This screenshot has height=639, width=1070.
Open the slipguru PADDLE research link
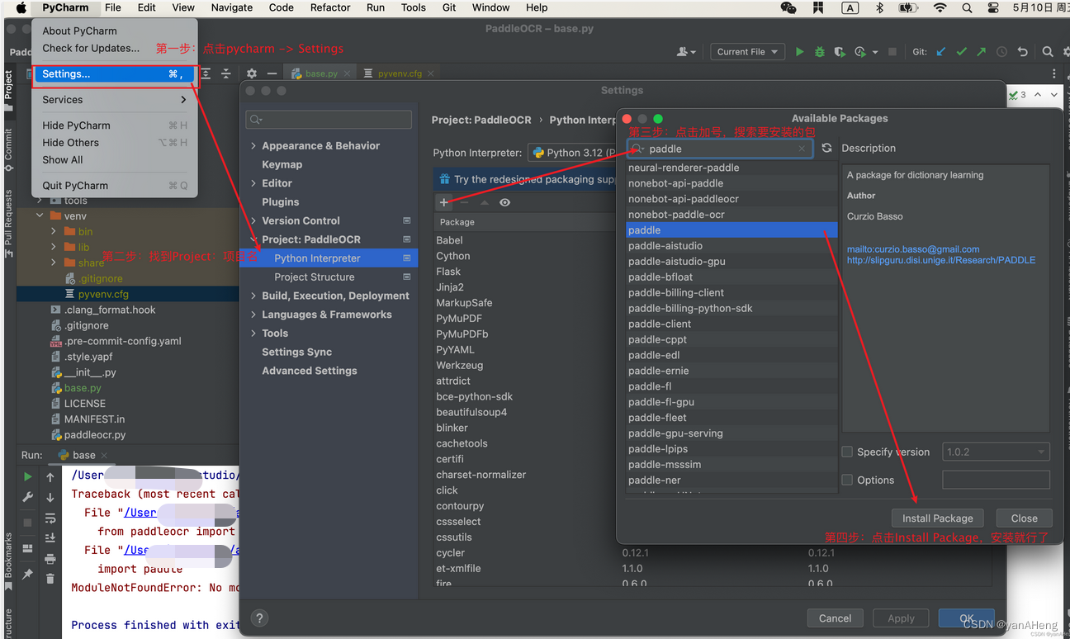tap(940, 260)
